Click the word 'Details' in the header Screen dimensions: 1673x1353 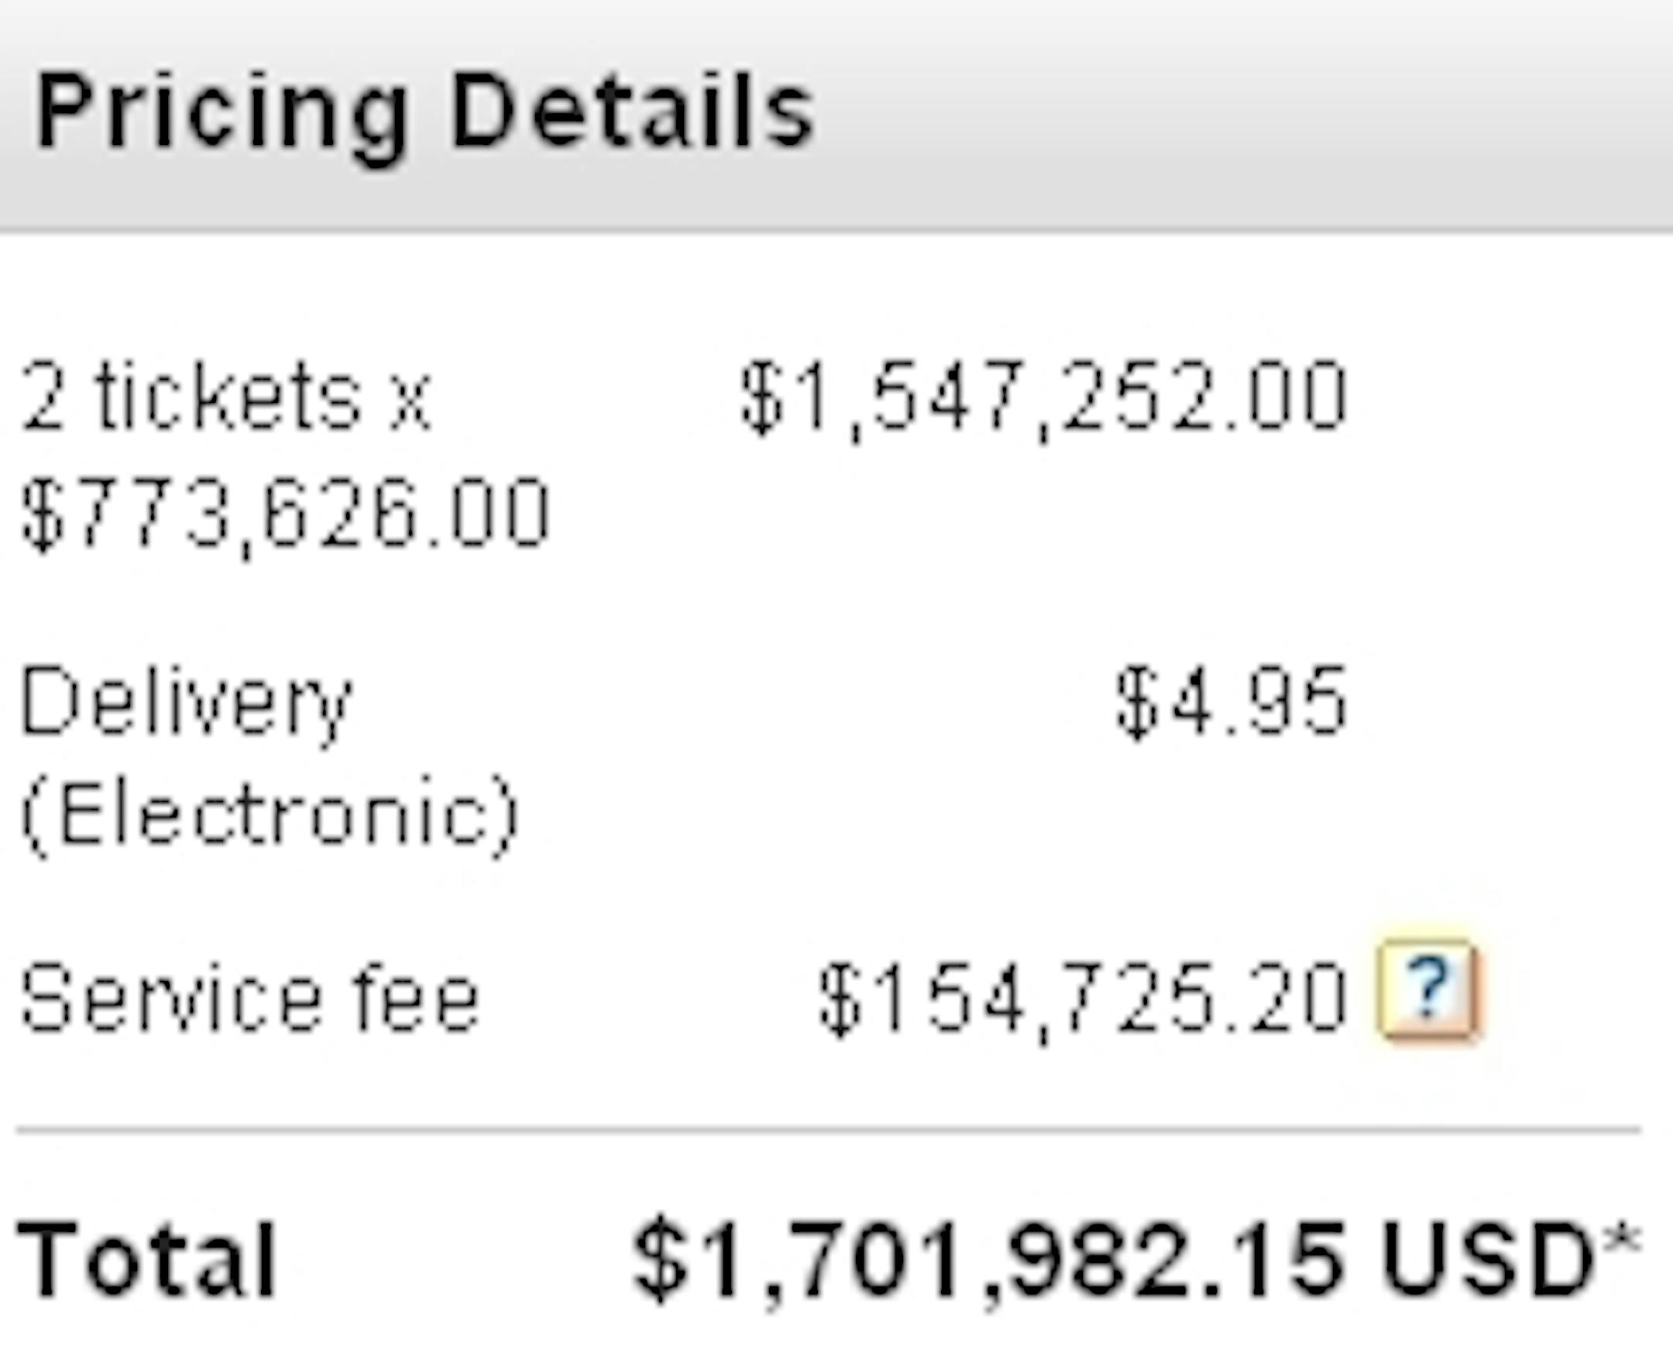(633, 109)
